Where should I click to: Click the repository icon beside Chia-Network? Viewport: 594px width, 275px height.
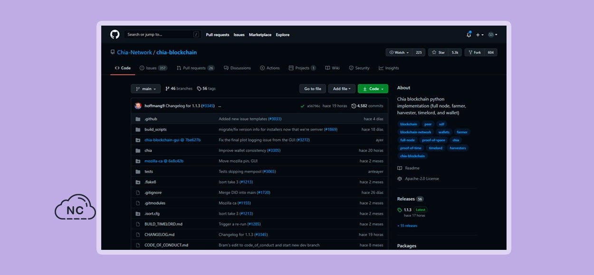click(113, 52)
